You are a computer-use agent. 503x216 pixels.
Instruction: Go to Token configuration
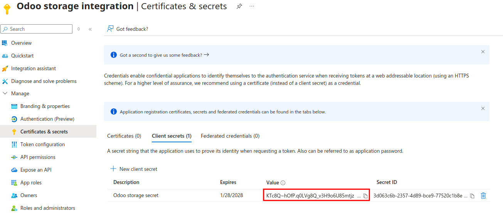42,144
